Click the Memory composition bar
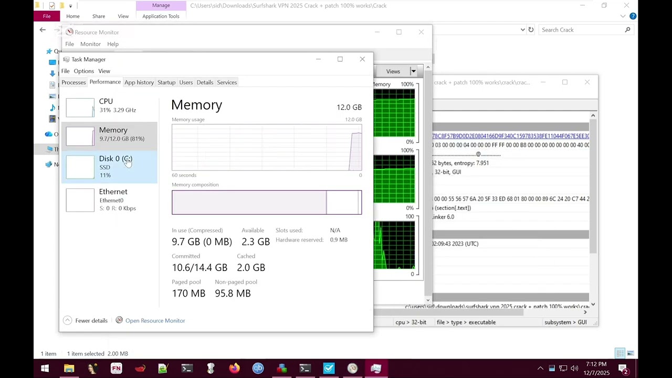 [x=267, y=202]
